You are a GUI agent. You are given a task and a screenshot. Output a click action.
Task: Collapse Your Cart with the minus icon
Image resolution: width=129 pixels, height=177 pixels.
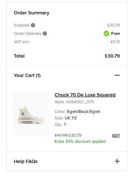coord(117,75)
